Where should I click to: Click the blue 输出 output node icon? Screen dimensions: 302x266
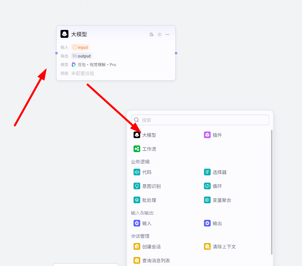[207, 223]
